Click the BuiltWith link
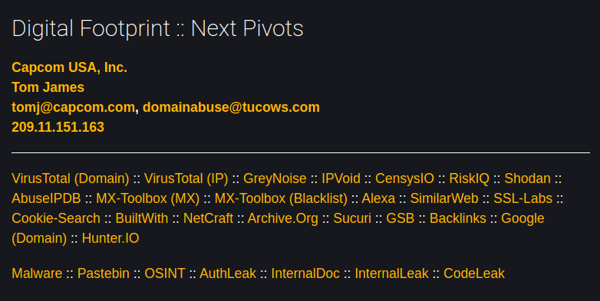Screen dimensions: 600x301 [142, 218]
